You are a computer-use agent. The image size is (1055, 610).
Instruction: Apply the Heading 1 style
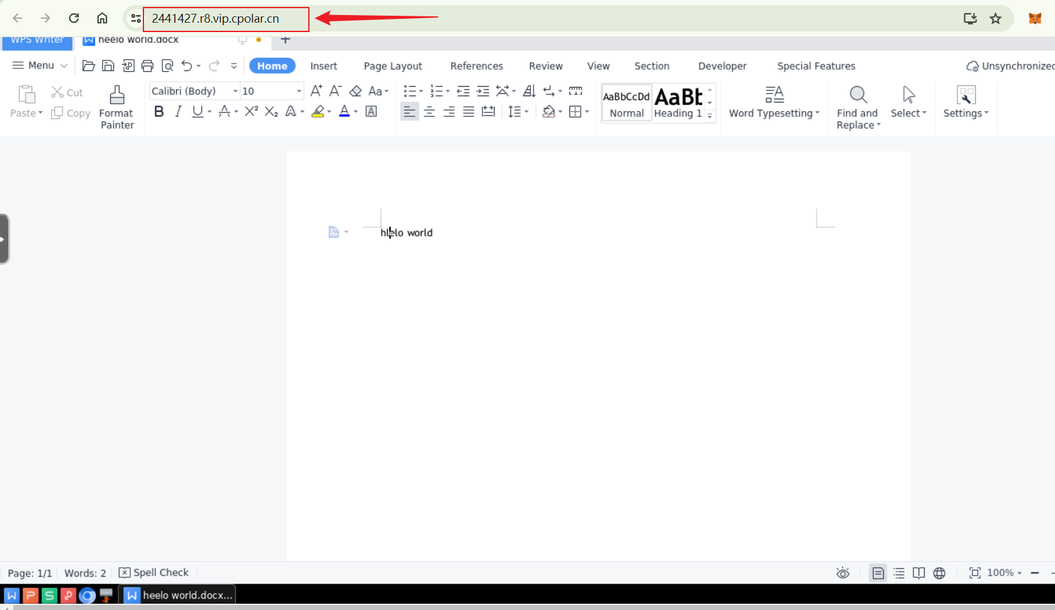678,103
